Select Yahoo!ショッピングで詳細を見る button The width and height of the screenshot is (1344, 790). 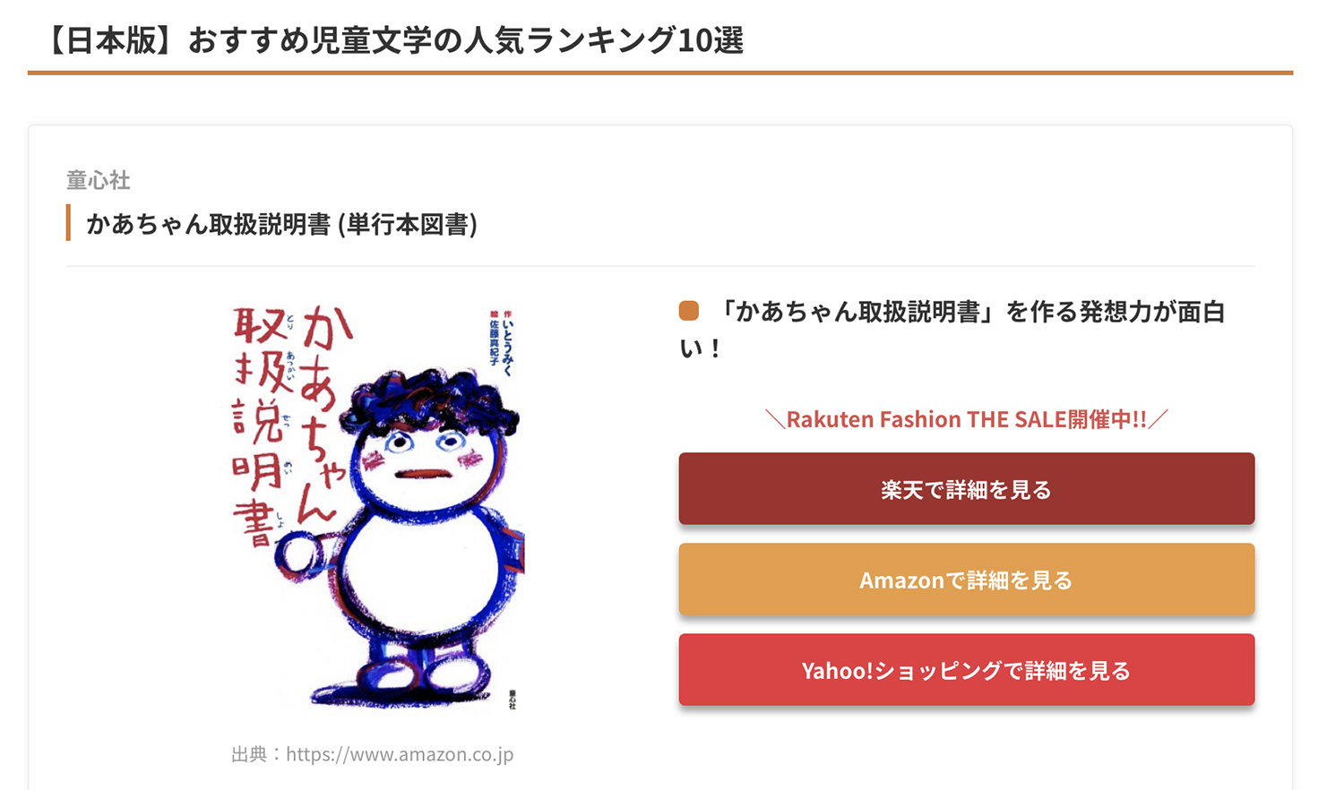coord(966,670)
